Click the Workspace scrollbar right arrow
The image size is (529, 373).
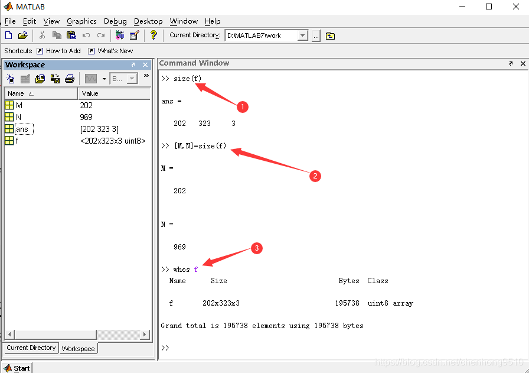[x=145, y=335]
